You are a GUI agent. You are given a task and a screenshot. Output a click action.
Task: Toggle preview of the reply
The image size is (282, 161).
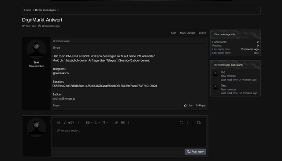199,122
